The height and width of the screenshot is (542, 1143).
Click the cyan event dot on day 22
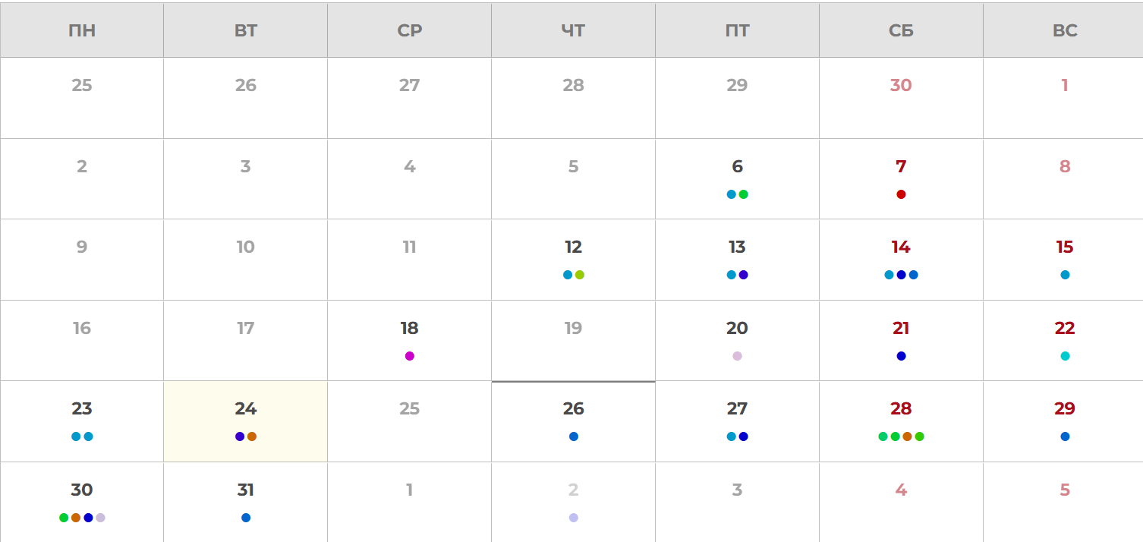point(1065,356)
